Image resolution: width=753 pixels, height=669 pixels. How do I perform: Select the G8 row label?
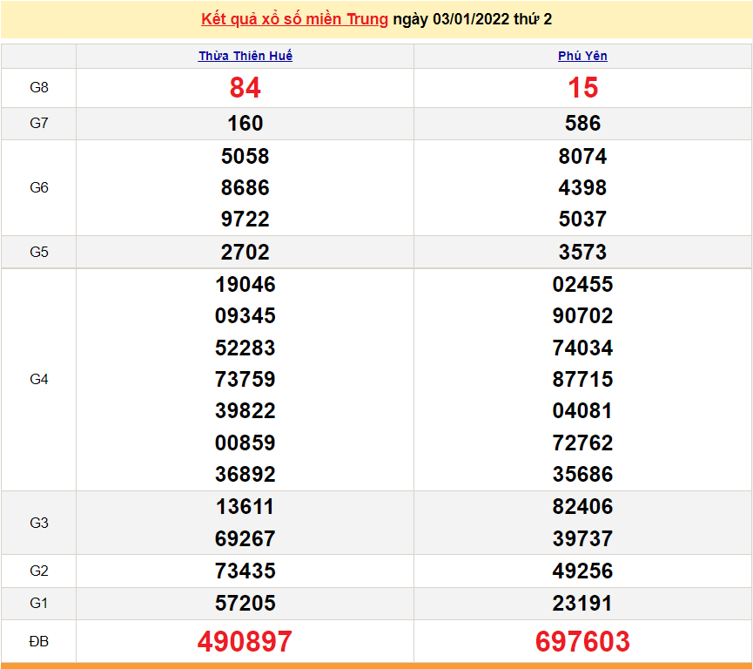pos(38,88)
